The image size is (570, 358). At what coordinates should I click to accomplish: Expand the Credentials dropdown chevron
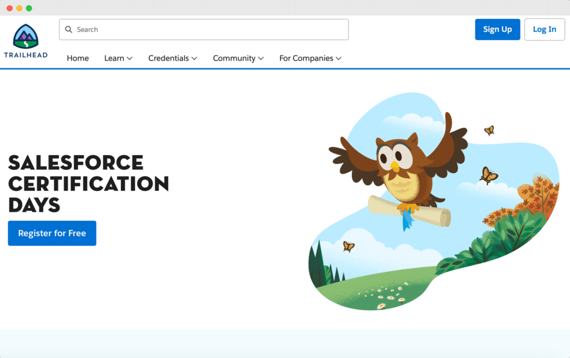(194, 58)
